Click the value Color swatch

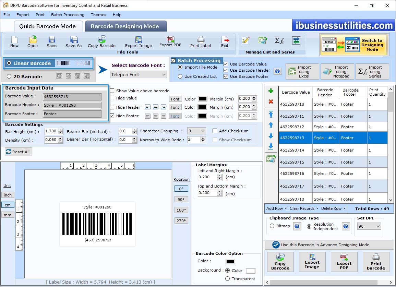(x=203, y=99)
